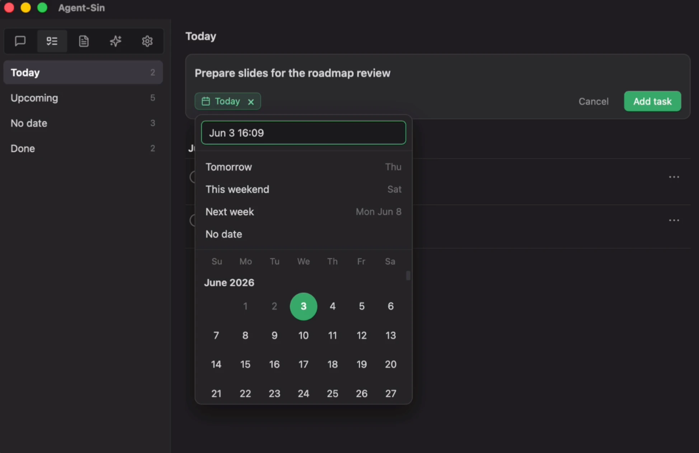Select June 13 in the calendar

pos(391,335)
